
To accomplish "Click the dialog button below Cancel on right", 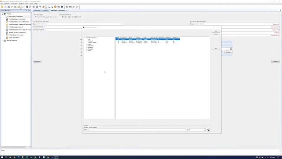I will point(215,49).
